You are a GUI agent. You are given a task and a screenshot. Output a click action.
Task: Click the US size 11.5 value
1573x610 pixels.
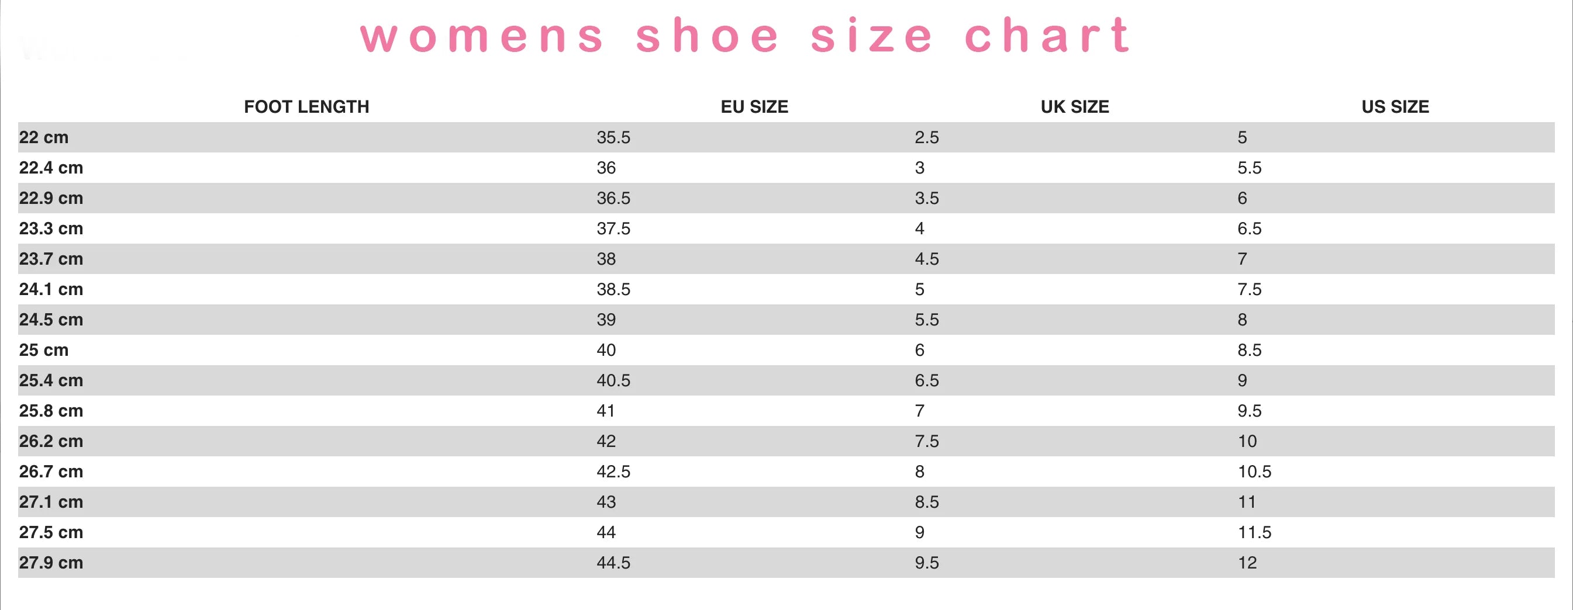click(1254, 532)
